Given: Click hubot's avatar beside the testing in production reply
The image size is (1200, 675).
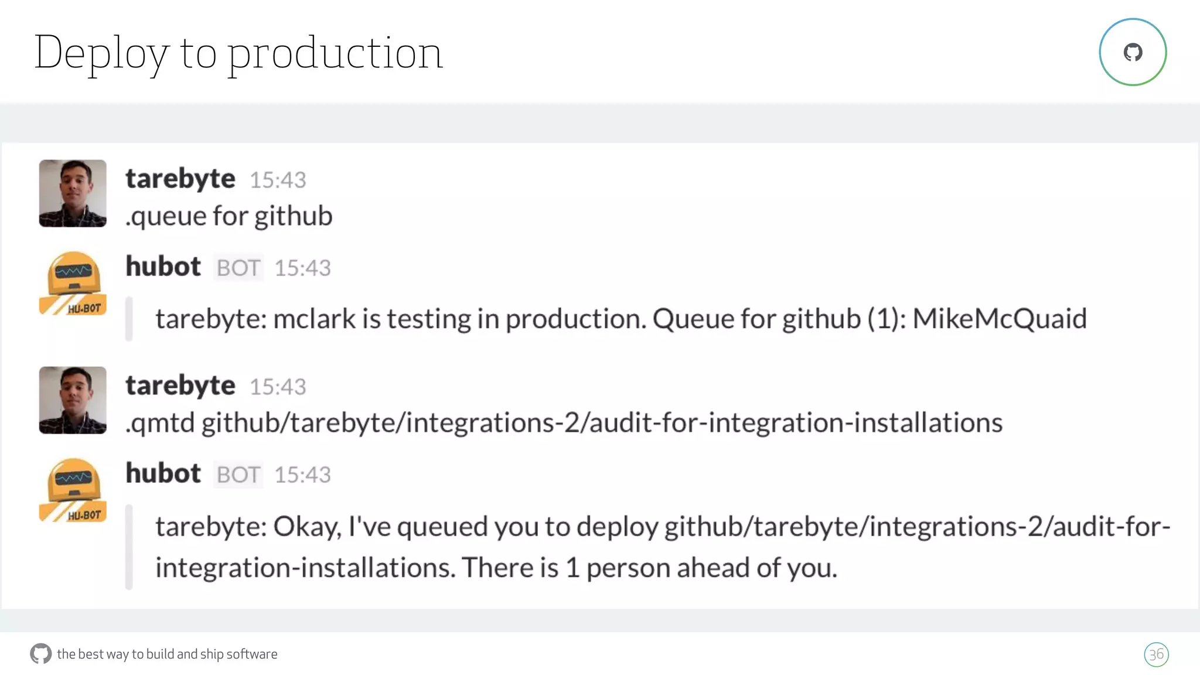Looking at the screenshot, I should coord(73,284).
